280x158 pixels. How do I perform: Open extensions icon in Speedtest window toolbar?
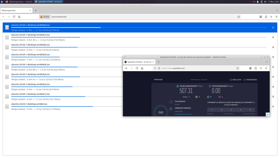256,68
